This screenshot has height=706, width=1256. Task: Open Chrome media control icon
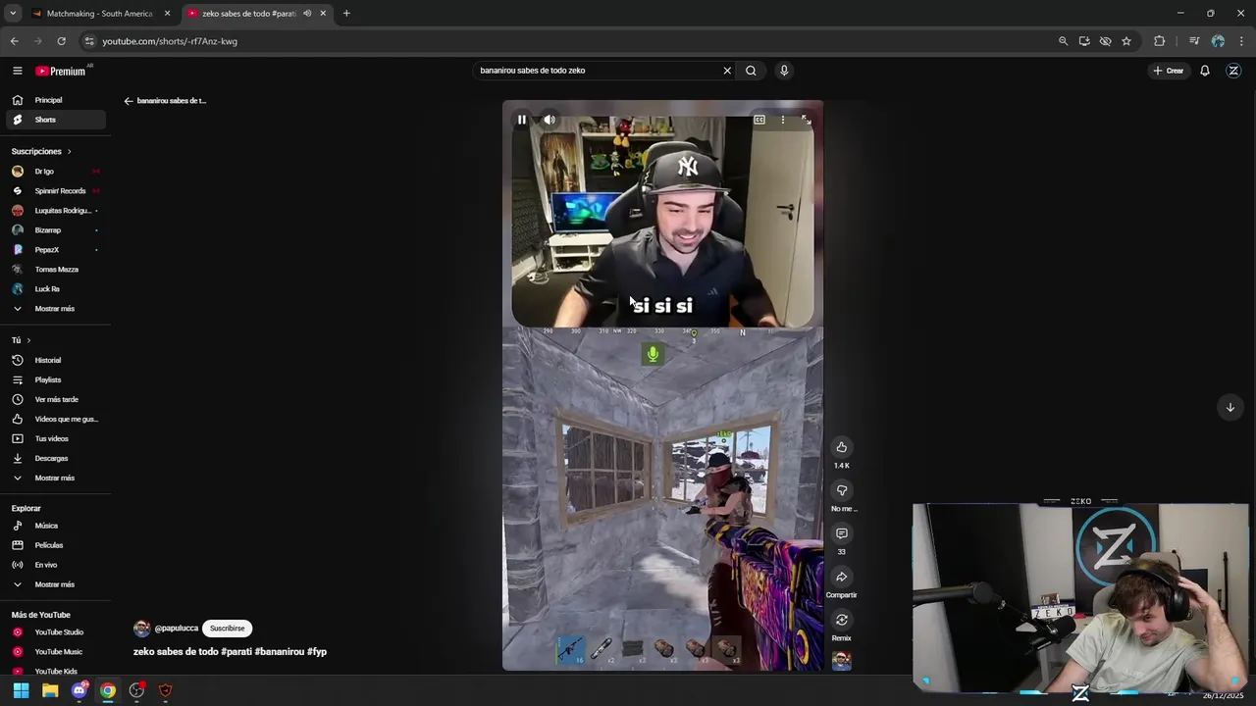[1194, 41]
